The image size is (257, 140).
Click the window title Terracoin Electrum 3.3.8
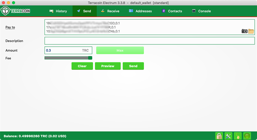(128, 3)
